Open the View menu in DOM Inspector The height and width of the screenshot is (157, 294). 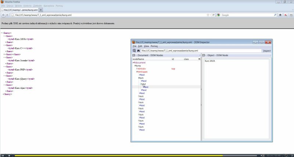pyautogui.click(x=146, y=46)
